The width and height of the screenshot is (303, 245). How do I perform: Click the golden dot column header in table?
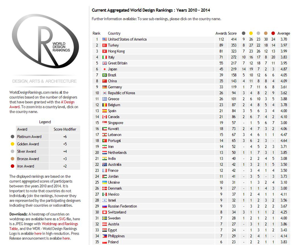tap(251, 34)
